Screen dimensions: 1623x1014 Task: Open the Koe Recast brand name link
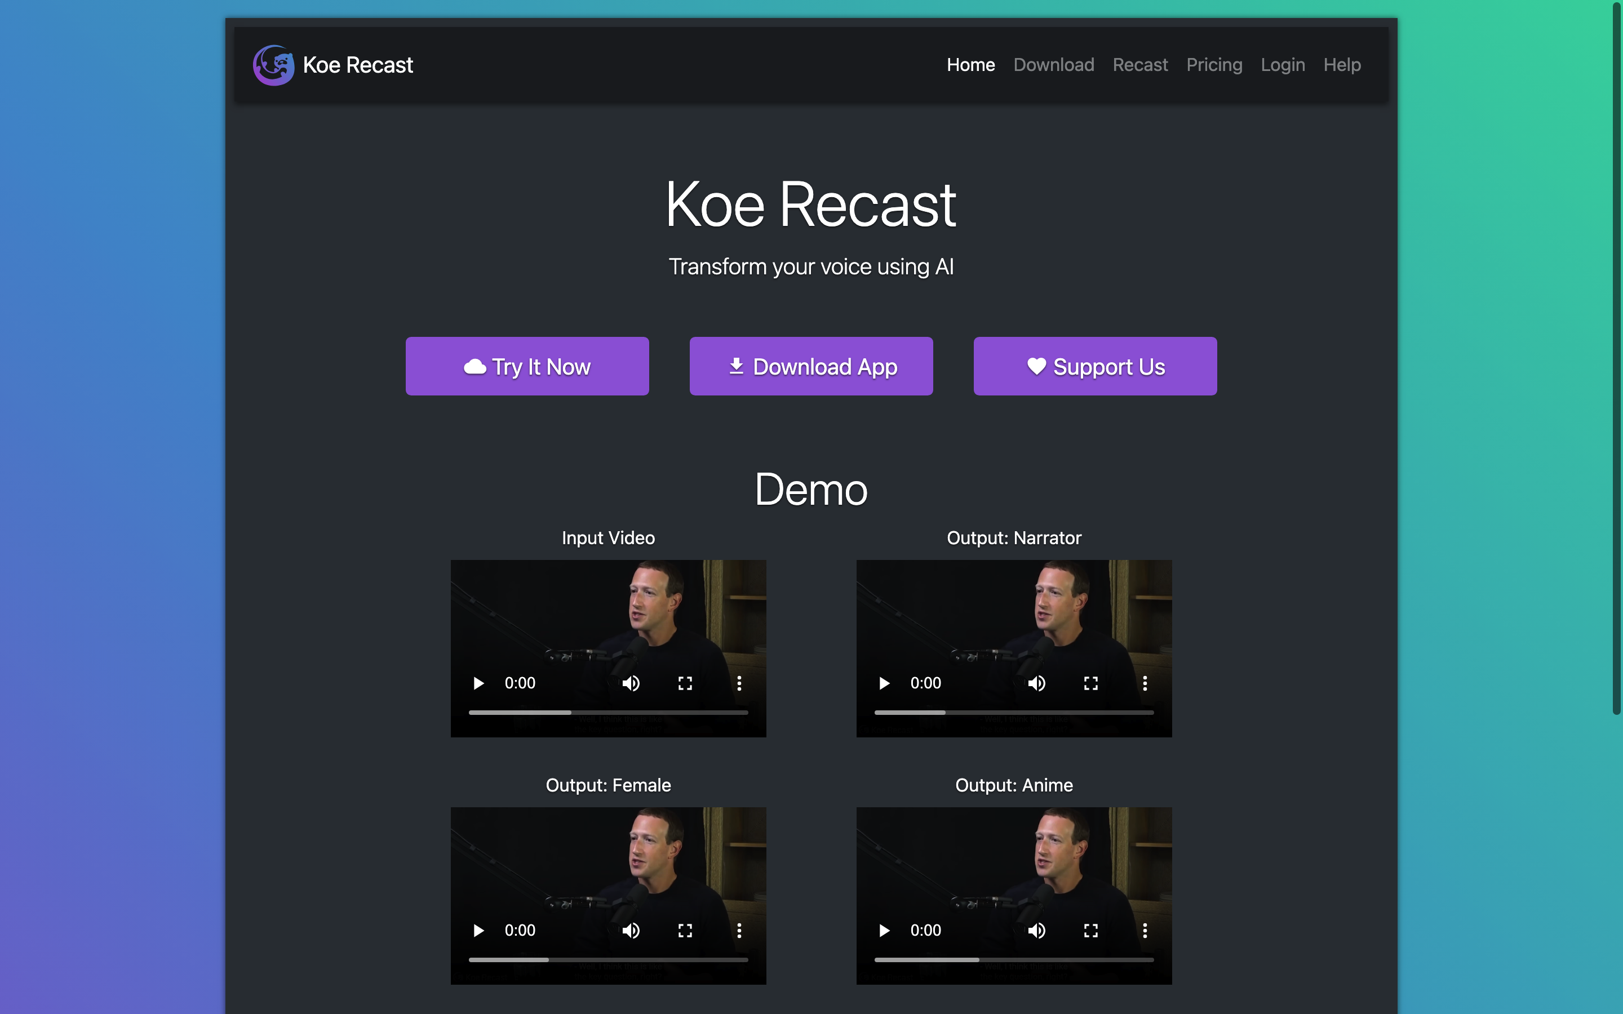(x=357, y=65)
